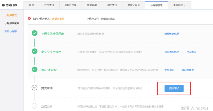Click the green check for 提交小程序模板
The height and width of the screenshot is (111, 213).
point(35,51)
